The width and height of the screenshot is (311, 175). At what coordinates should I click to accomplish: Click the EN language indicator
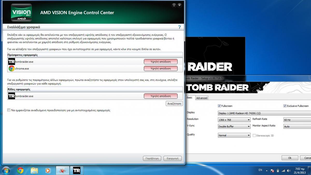(x=260, y=170)
